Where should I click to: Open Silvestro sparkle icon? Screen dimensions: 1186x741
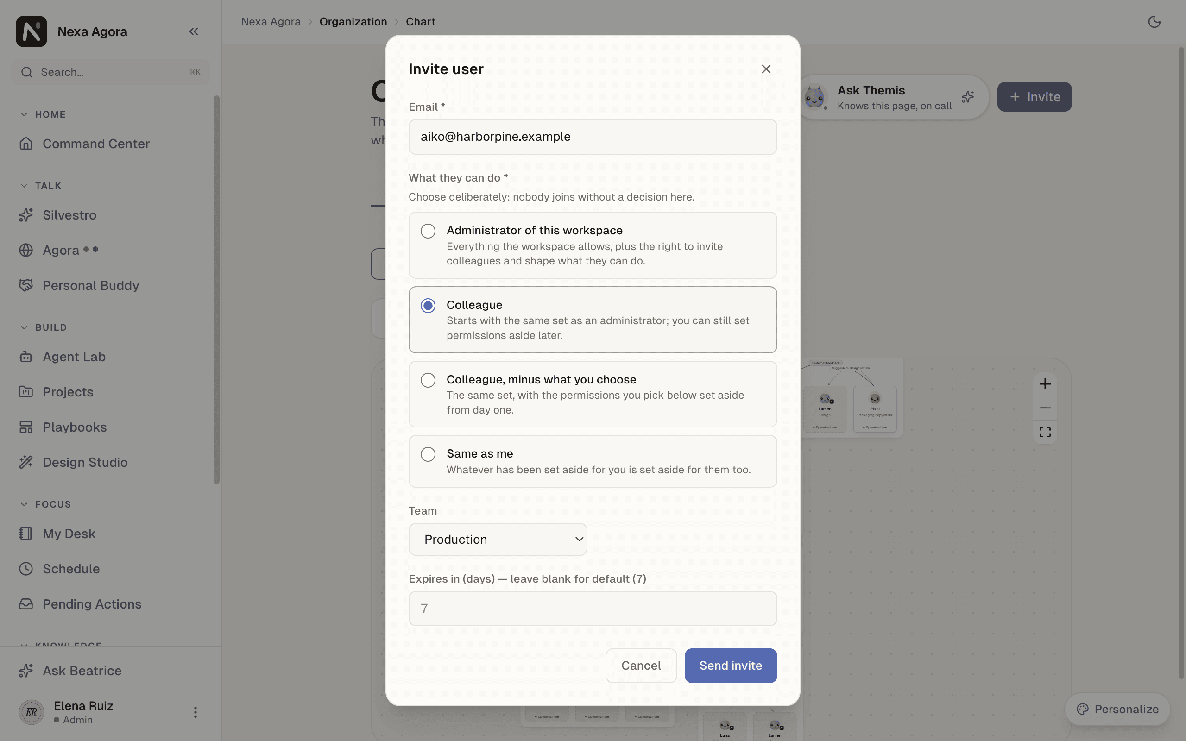pyautogui.click(x=26, y=215)
